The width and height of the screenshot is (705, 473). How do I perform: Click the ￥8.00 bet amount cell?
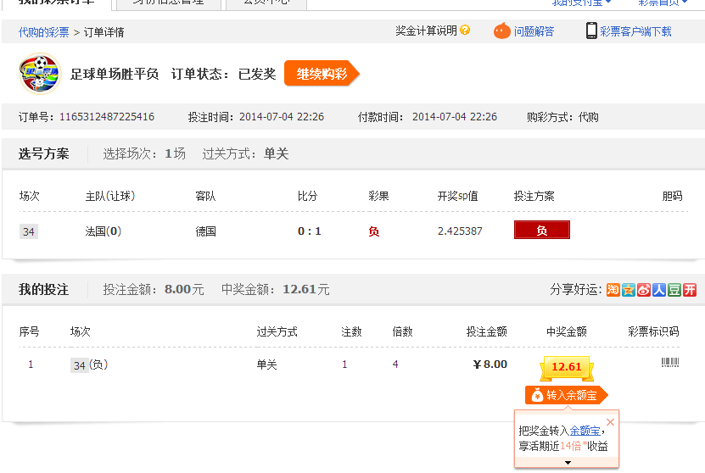coord(490,364)
